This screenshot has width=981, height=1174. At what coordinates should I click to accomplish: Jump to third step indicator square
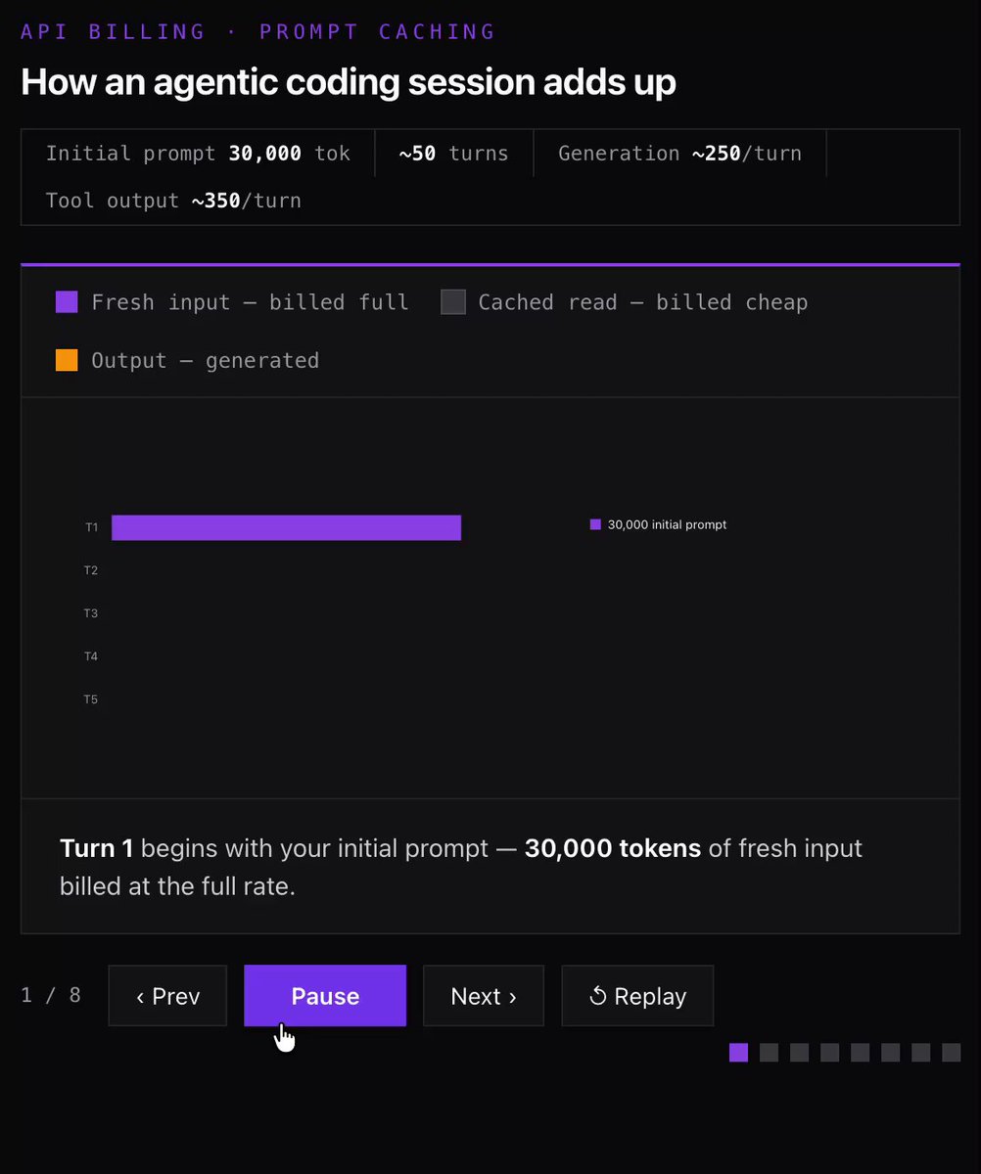(800, 1053)
